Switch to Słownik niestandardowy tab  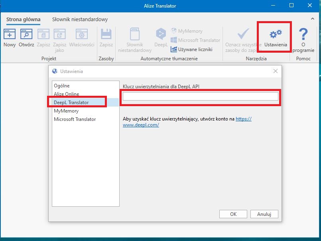tap(80, 20)
